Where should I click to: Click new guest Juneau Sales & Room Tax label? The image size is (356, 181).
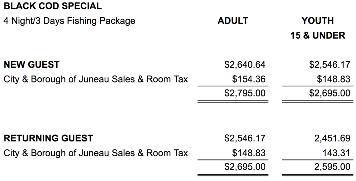tap(96, 79)
